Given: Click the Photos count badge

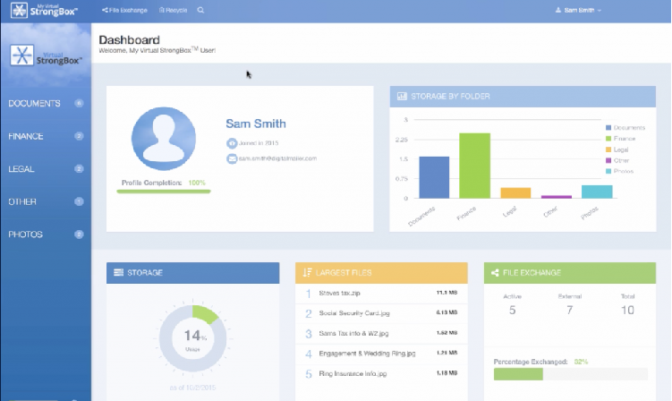Looking at the screenshot, I should point(79,235).
